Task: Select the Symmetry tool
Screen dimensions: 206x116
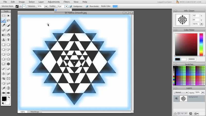Action: pyautogui.click(x=8, y=64)
